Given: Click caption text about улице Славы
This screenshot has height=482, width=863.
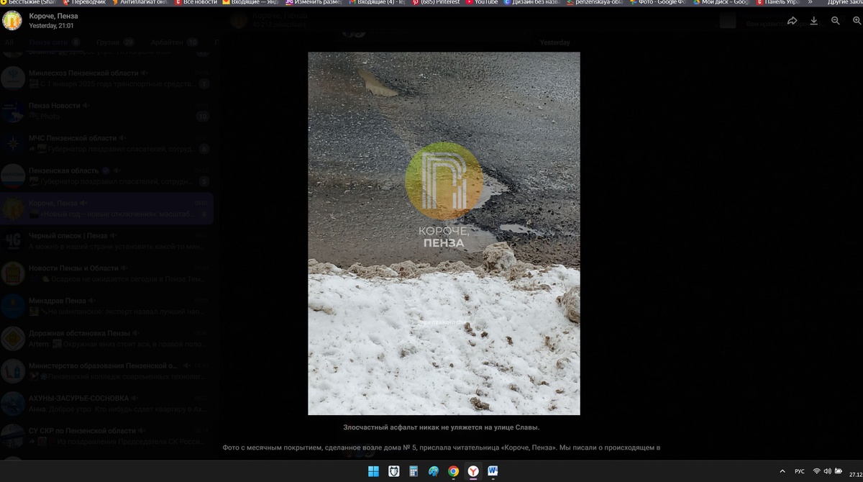Looking at the screenshot, I should pos(442,427).
